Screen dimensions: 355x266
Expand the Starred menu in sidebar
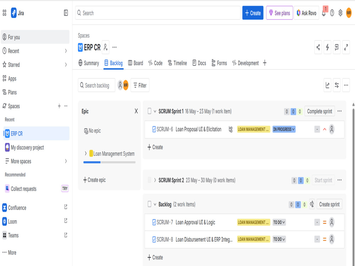tap(66, 65)
